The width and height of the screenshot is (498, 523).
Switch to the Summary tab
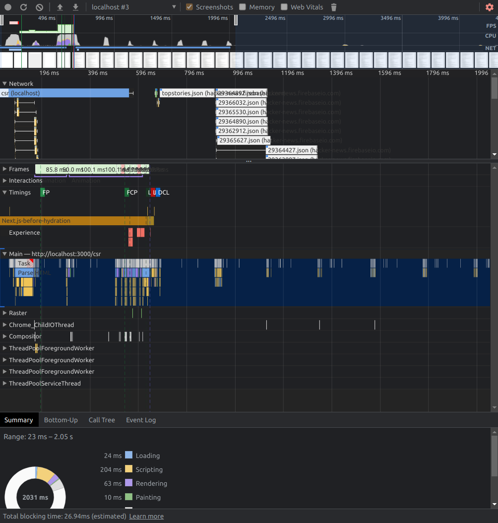tap(19, 420)
